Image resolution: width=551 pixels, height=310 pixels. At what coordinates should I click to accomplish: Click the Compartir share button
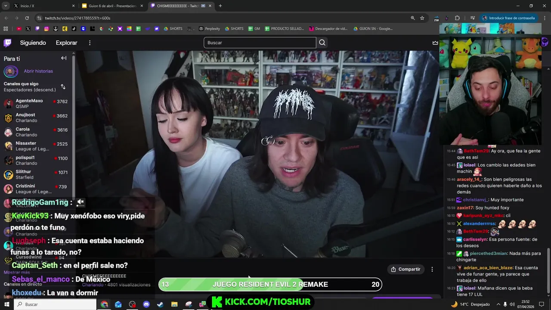tap(406, 269)
